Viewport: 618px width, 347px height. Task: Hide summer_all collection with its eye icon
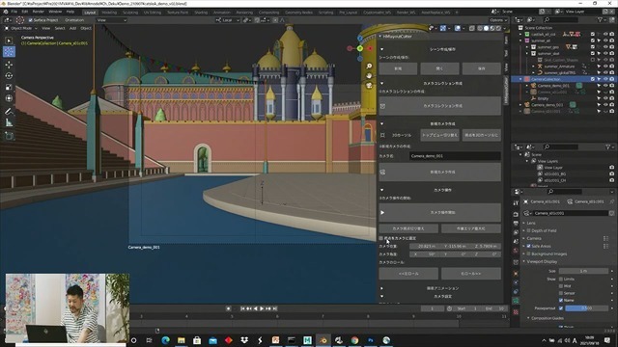(605, 40)
